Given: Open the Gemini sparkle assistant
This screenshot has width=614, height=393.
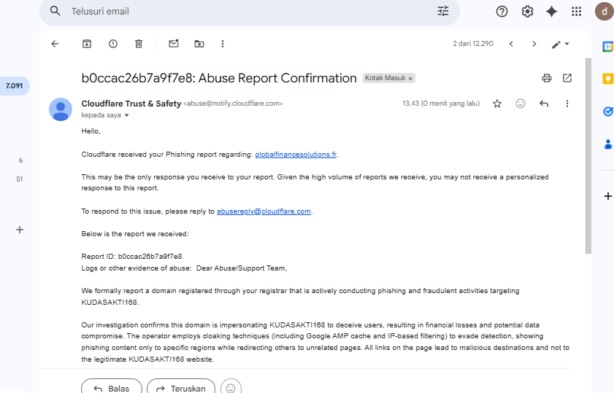Looking at the screenshot, I should pyautogui.click(x=552, y=12).
